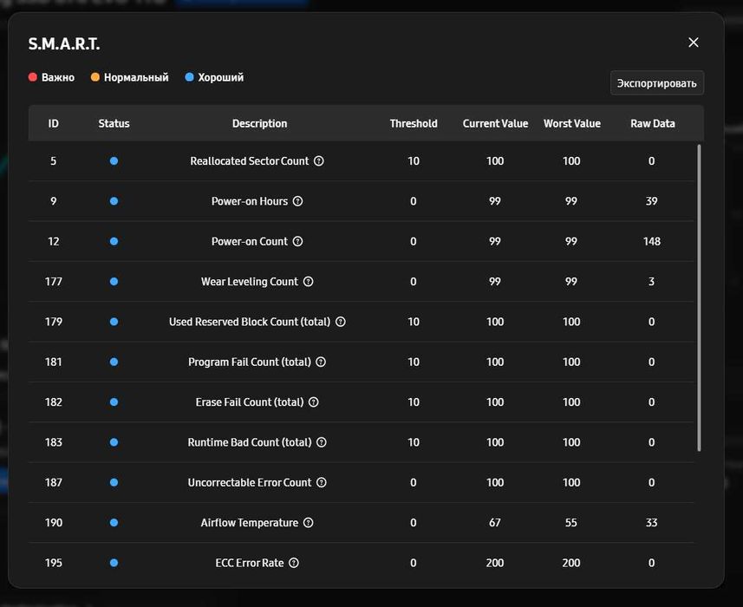Click info icon for Used Reserved Block Count
Viewport: 743px width, 607px height.
pyautogui.click(x=341, y=322)
